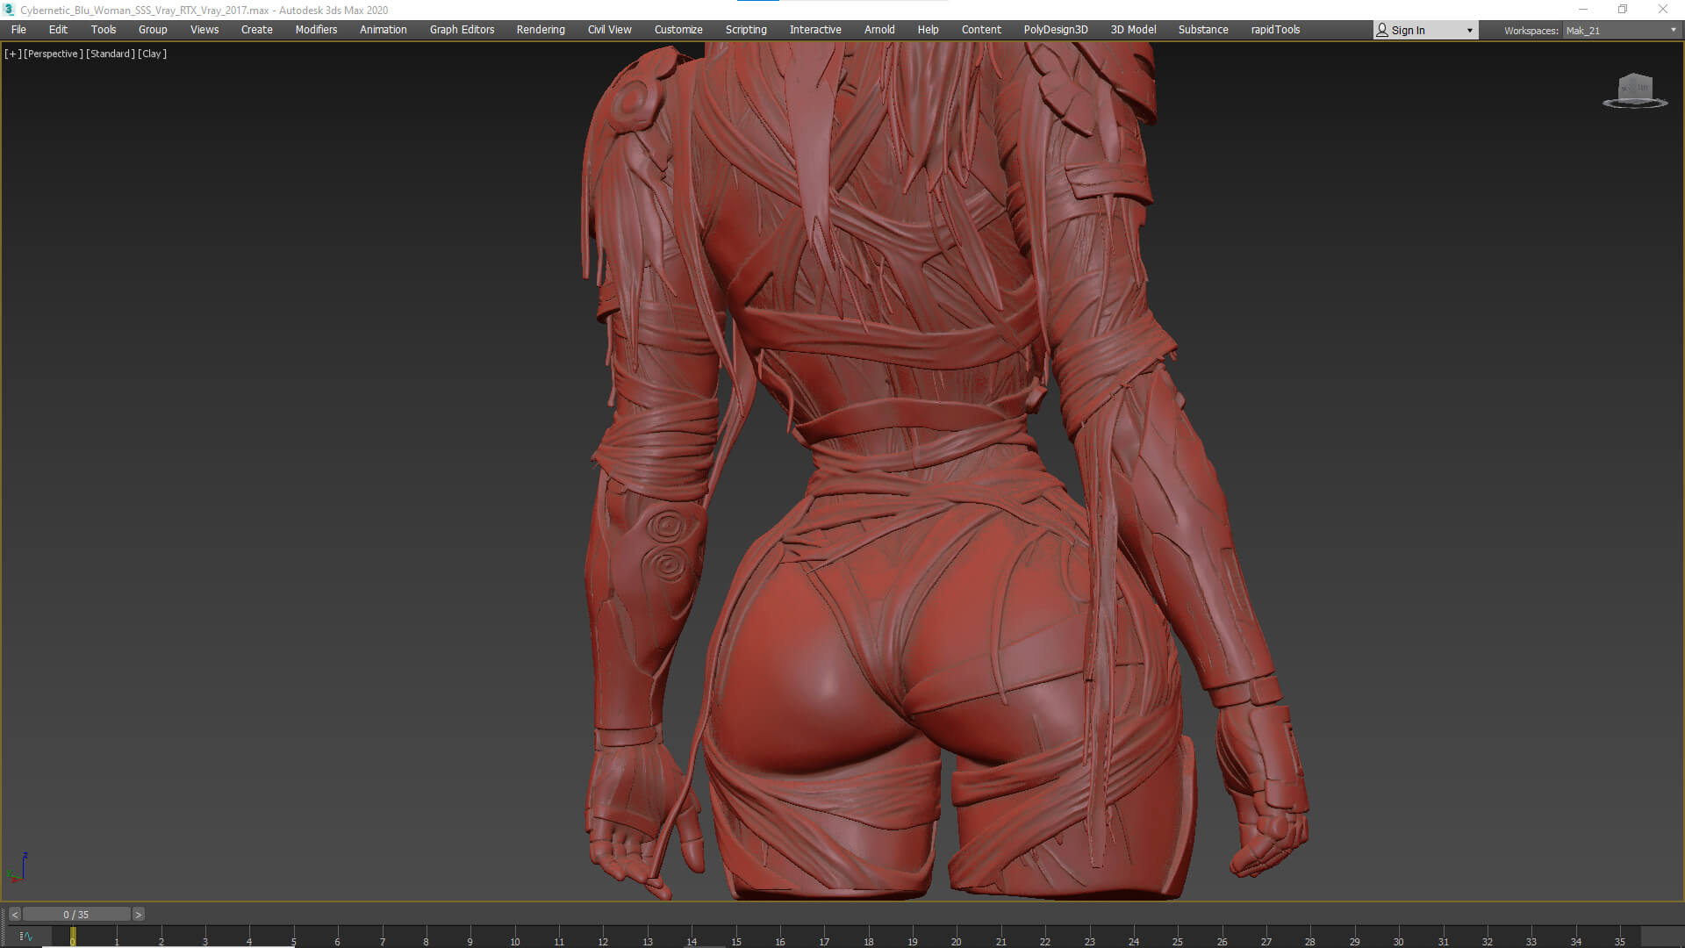
Task: Open the Civil View menu
Action: [x=610, y=30]
